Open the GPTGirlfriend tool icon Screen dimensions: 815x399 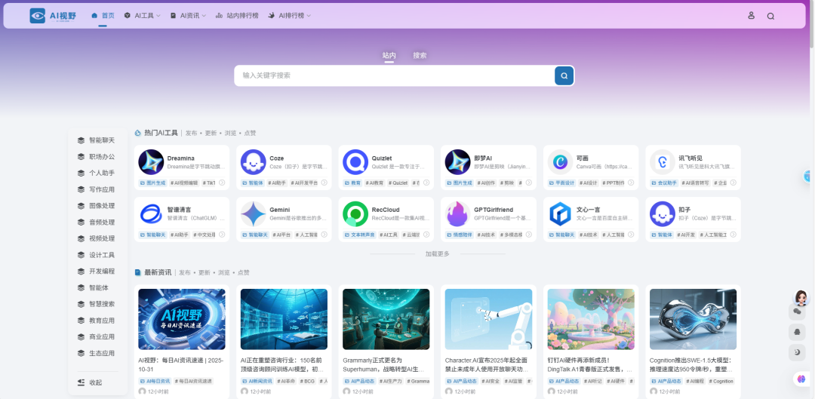[458, 213]
